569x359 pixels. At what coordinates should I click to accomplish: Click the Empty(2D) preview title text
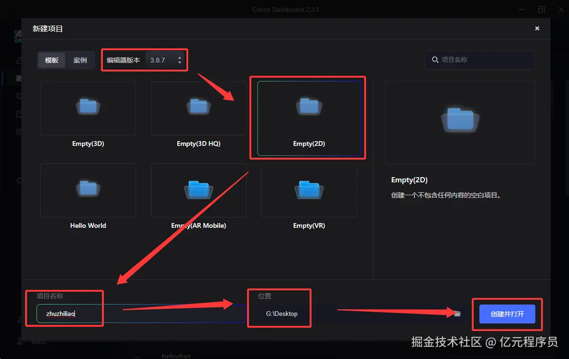(x=409, y=180)
